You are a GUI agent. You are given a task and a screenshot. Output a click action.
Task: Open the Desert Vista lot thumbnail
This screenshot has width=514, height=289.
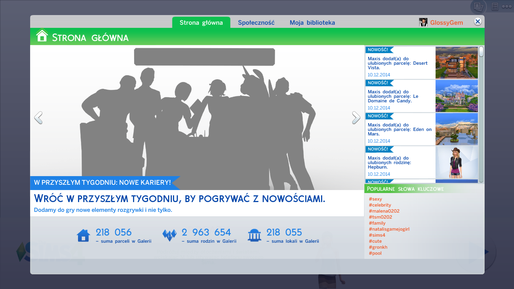click(456, 62)
